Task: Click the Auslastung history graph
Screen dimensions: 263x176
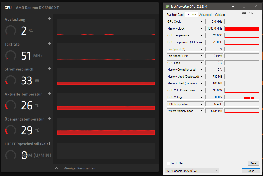Action: coord(106,27)
